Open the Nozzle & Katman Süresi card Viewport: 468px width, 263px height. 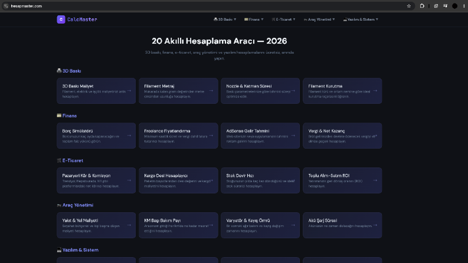260,91
